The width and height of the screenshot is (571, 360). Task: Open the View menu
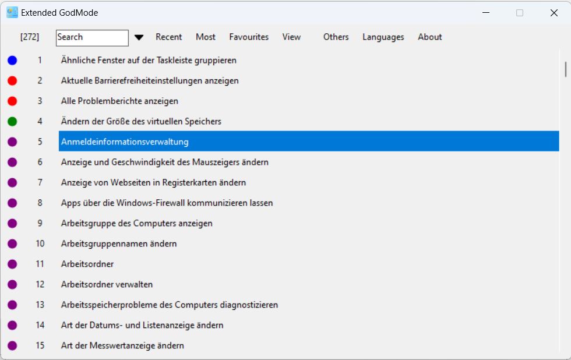point(291,37)
